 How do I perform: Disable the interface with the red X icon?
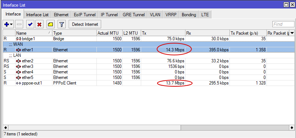pyautogui.click(x=40, y=24)
